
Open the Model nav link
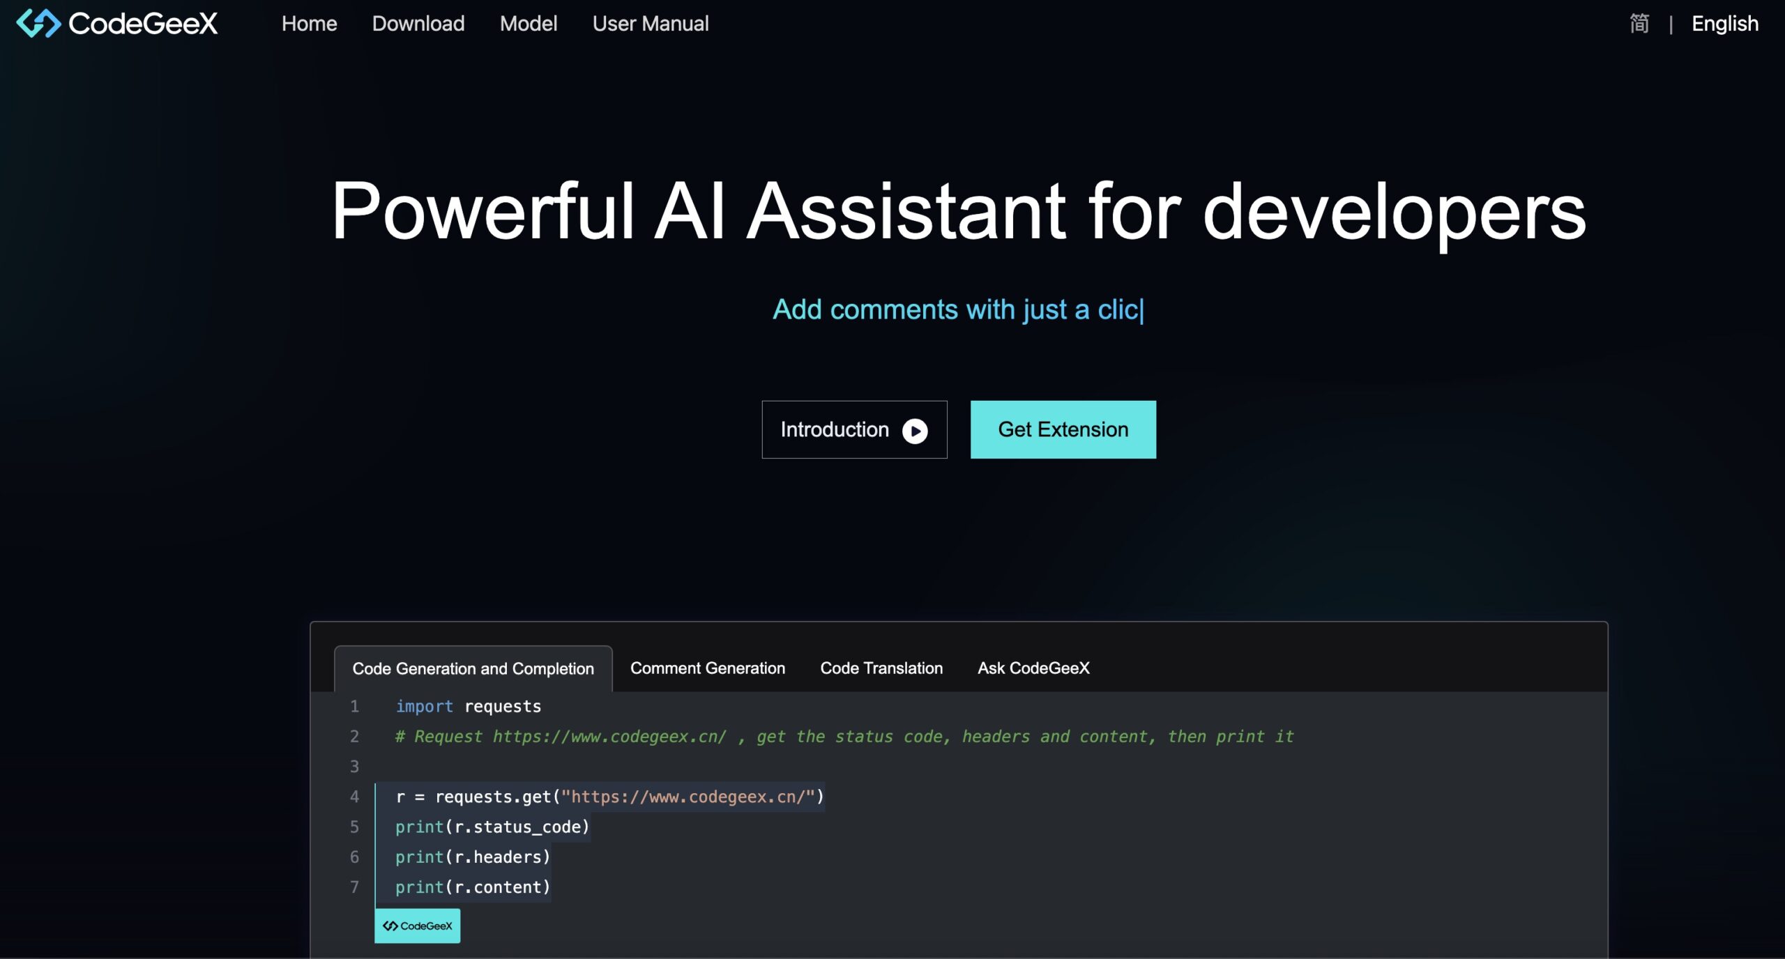click(528, 24)
